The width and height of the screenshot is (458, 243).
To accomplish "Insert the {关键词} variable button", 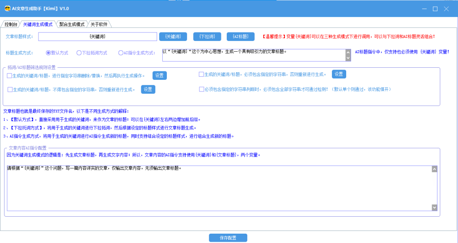I will coord(173,37).
